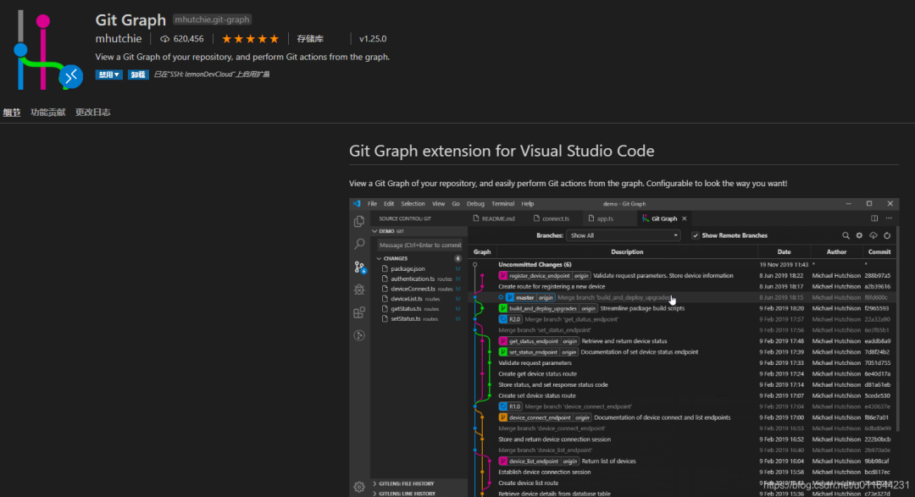Collapse the CHANGES section

421,258
